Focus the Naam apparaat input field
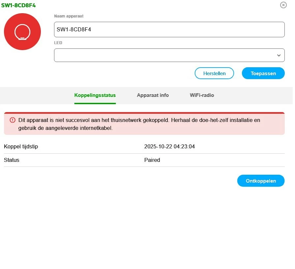This screenshot has width=295, height=269. [169, 30]
